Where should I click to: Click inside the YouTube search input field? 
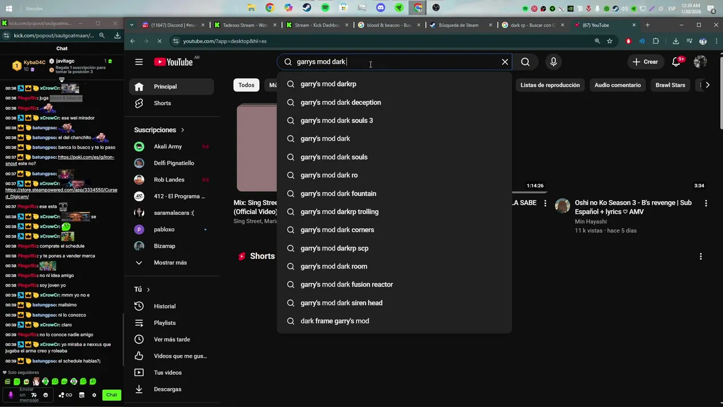click(395, 62)
